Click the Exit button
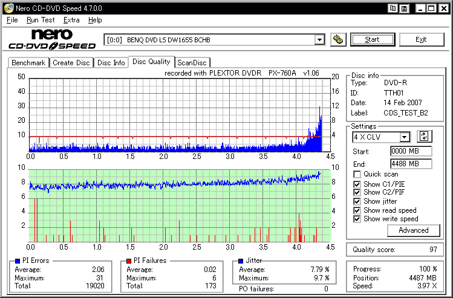This screenshot has height=298, width=453. click(421, 39)
